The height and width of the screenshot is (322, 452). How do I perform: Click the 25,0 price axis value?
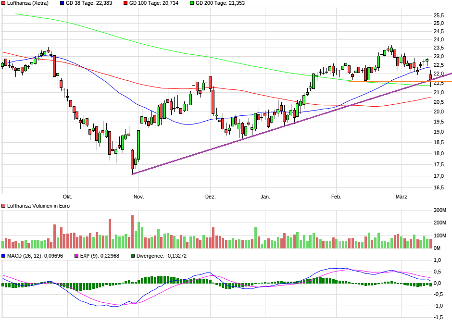pos(439,23)
